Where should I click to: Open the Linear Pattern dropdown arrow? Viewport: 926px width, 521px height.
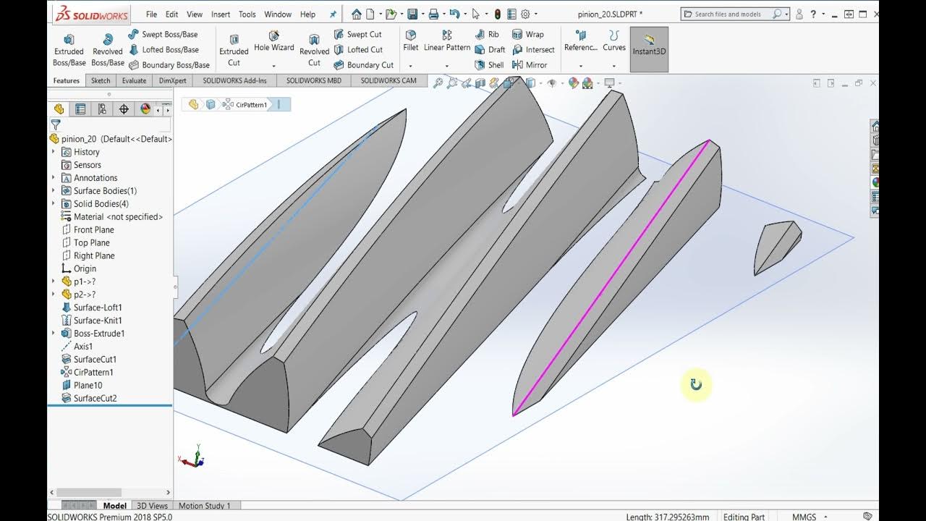(447, 66)
